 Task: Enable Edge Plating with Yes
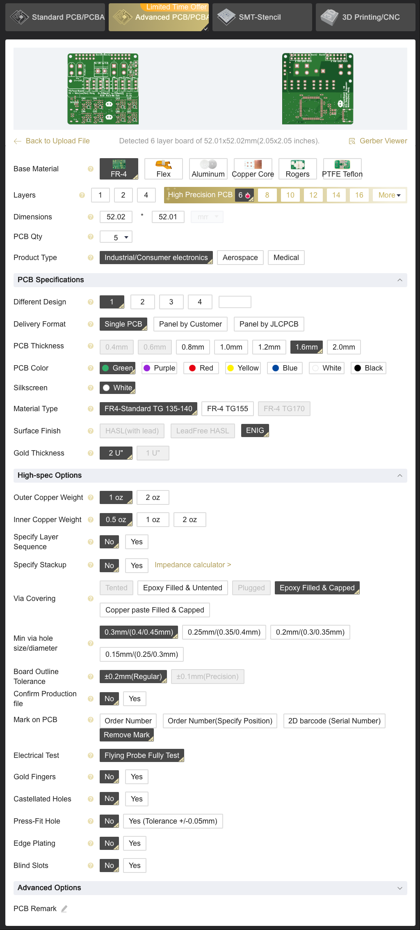pyautogui.click(x=135, y=843)
